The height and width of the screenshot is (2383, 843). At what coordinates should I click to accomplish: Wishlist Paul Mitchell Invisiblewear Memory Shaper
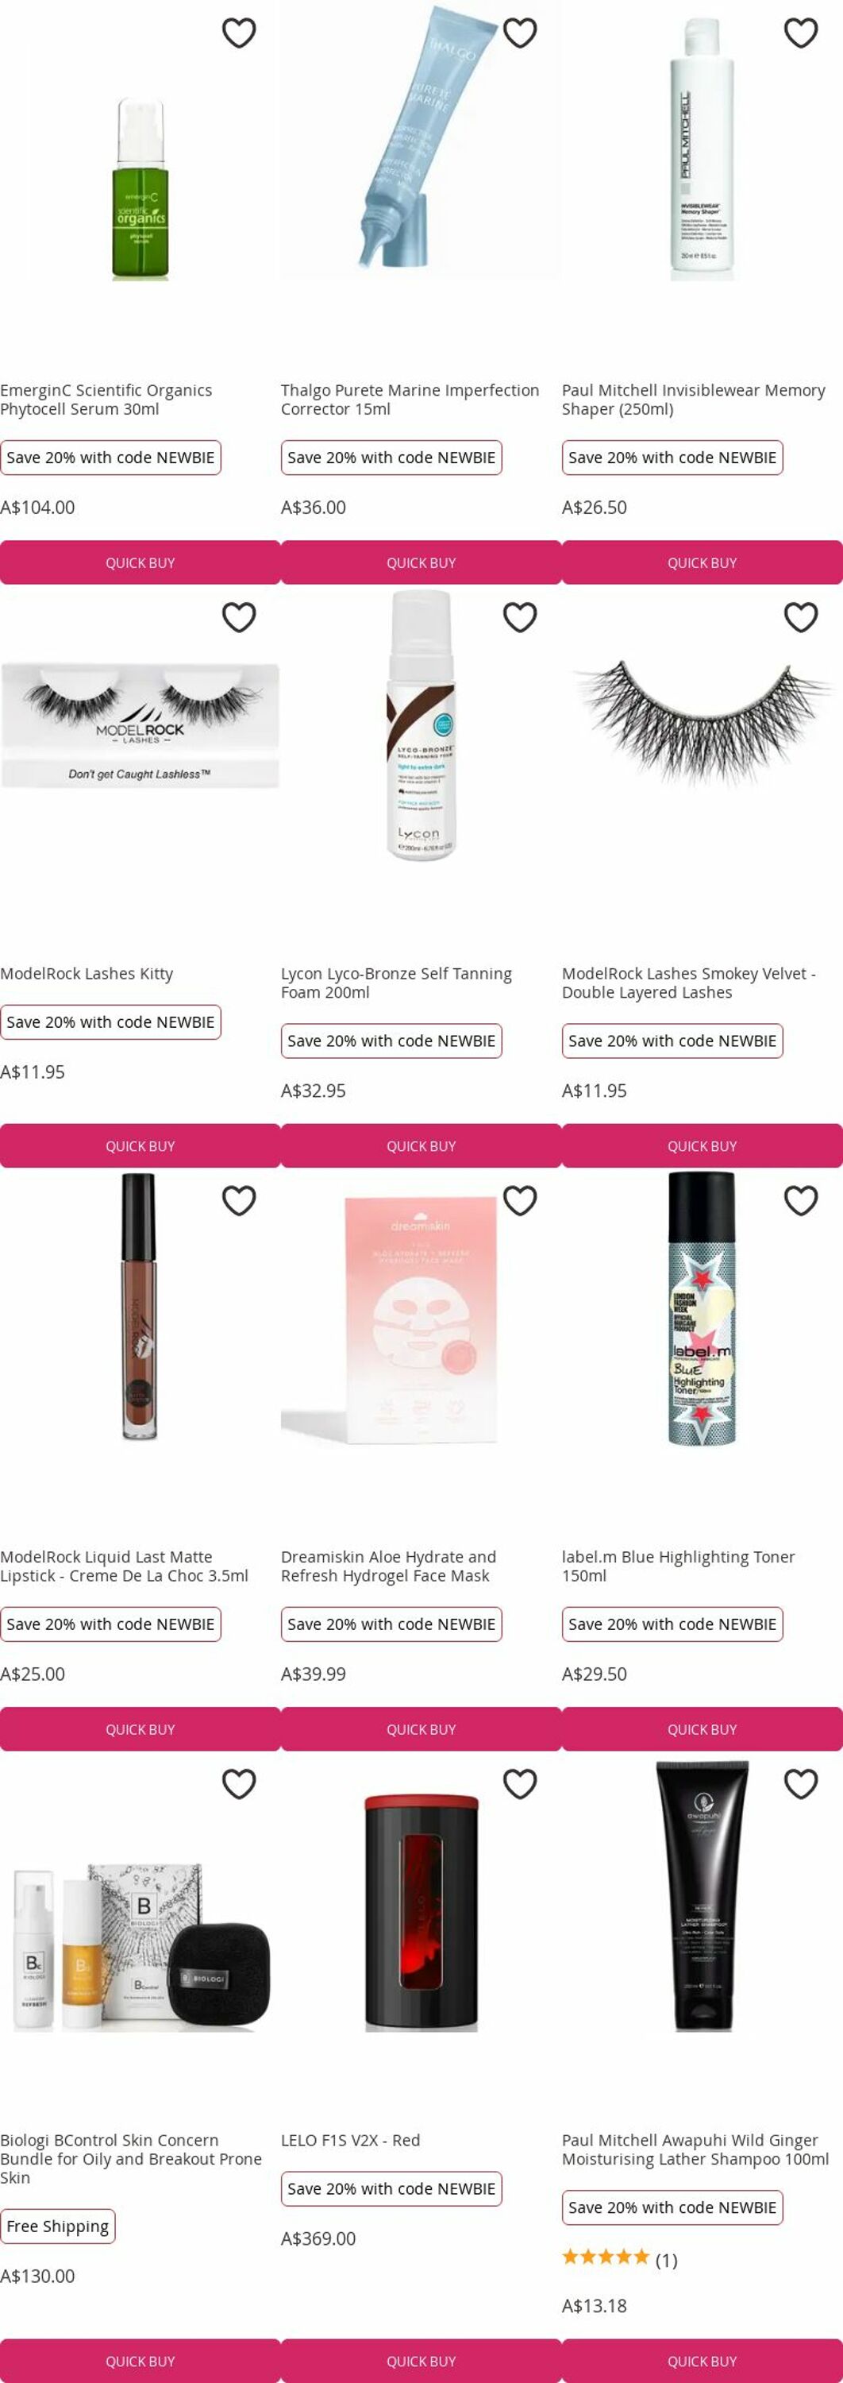800,33
